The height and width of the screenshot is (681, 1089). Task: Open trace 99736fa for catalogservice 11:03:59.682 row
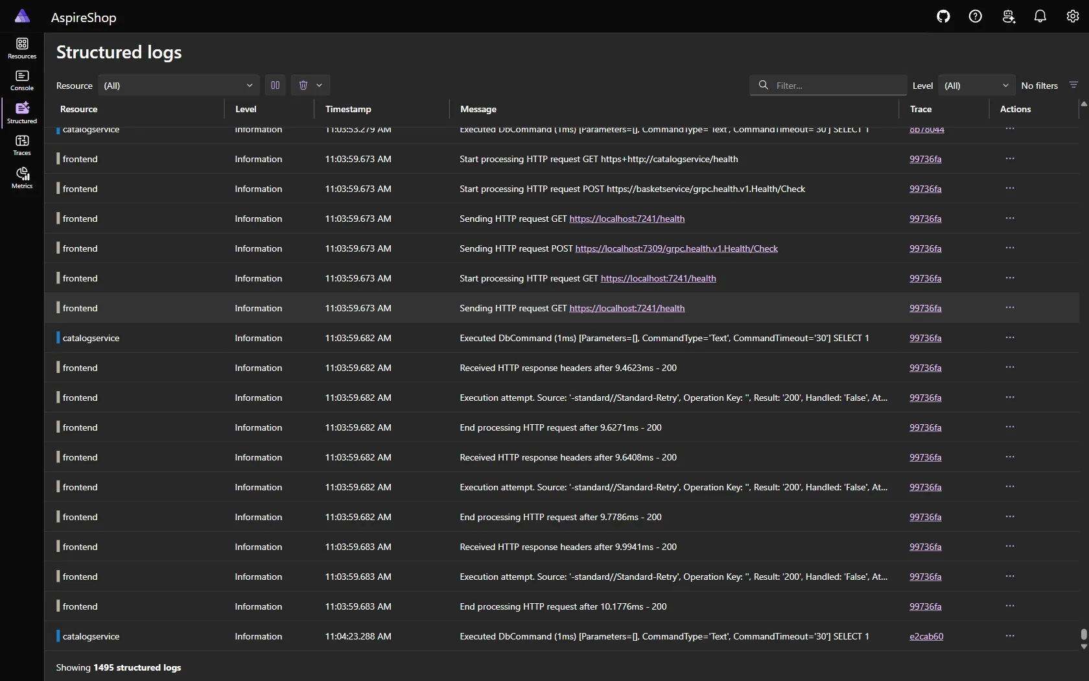click(x=925, y=338)
